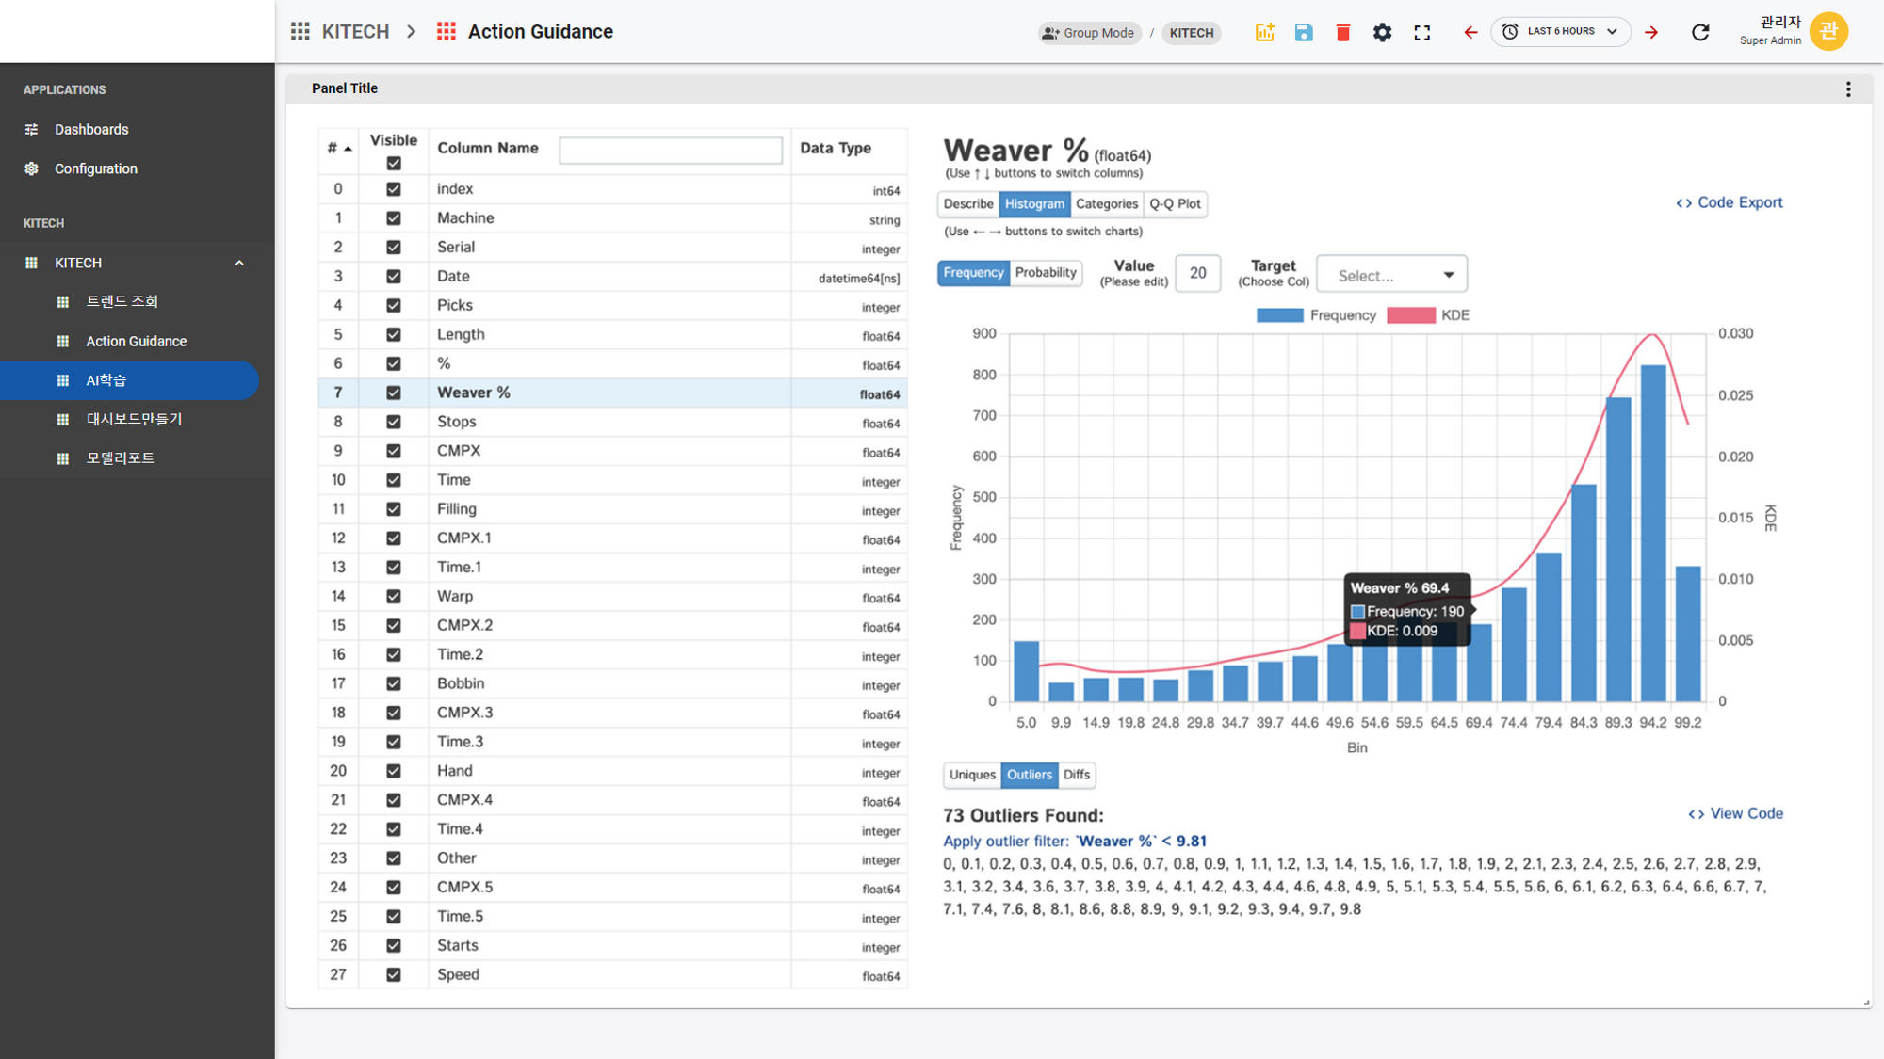
Task: Refresh the dashboard
Action: pos(1700,32)
